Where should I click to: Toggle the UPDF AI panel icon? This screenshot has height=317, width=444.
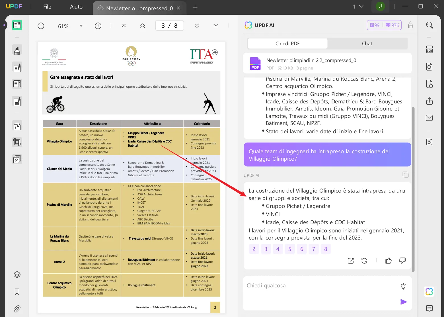(429, 292)
